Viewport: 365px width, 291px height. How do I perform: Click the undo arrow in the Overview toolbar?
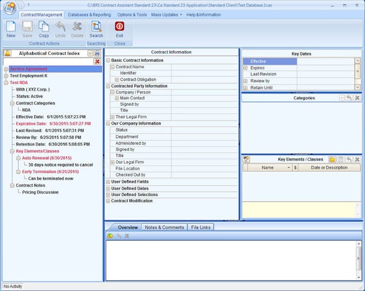119,236
